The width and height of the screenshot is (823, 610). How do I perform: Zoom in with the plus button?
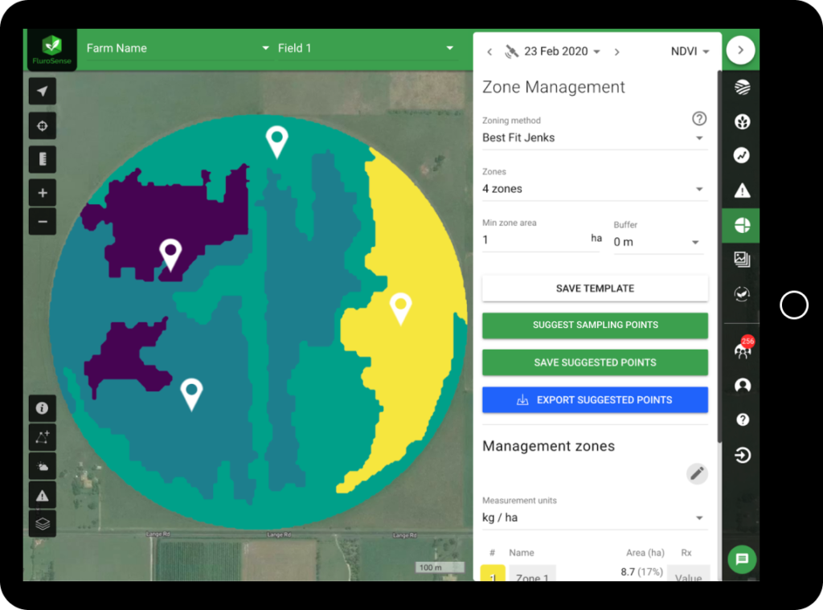43,193
